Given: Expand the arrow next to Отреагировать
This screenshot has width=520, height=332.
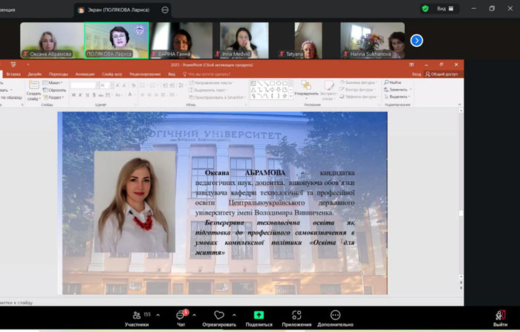Looking at the screenshot, I should [235, 315].
